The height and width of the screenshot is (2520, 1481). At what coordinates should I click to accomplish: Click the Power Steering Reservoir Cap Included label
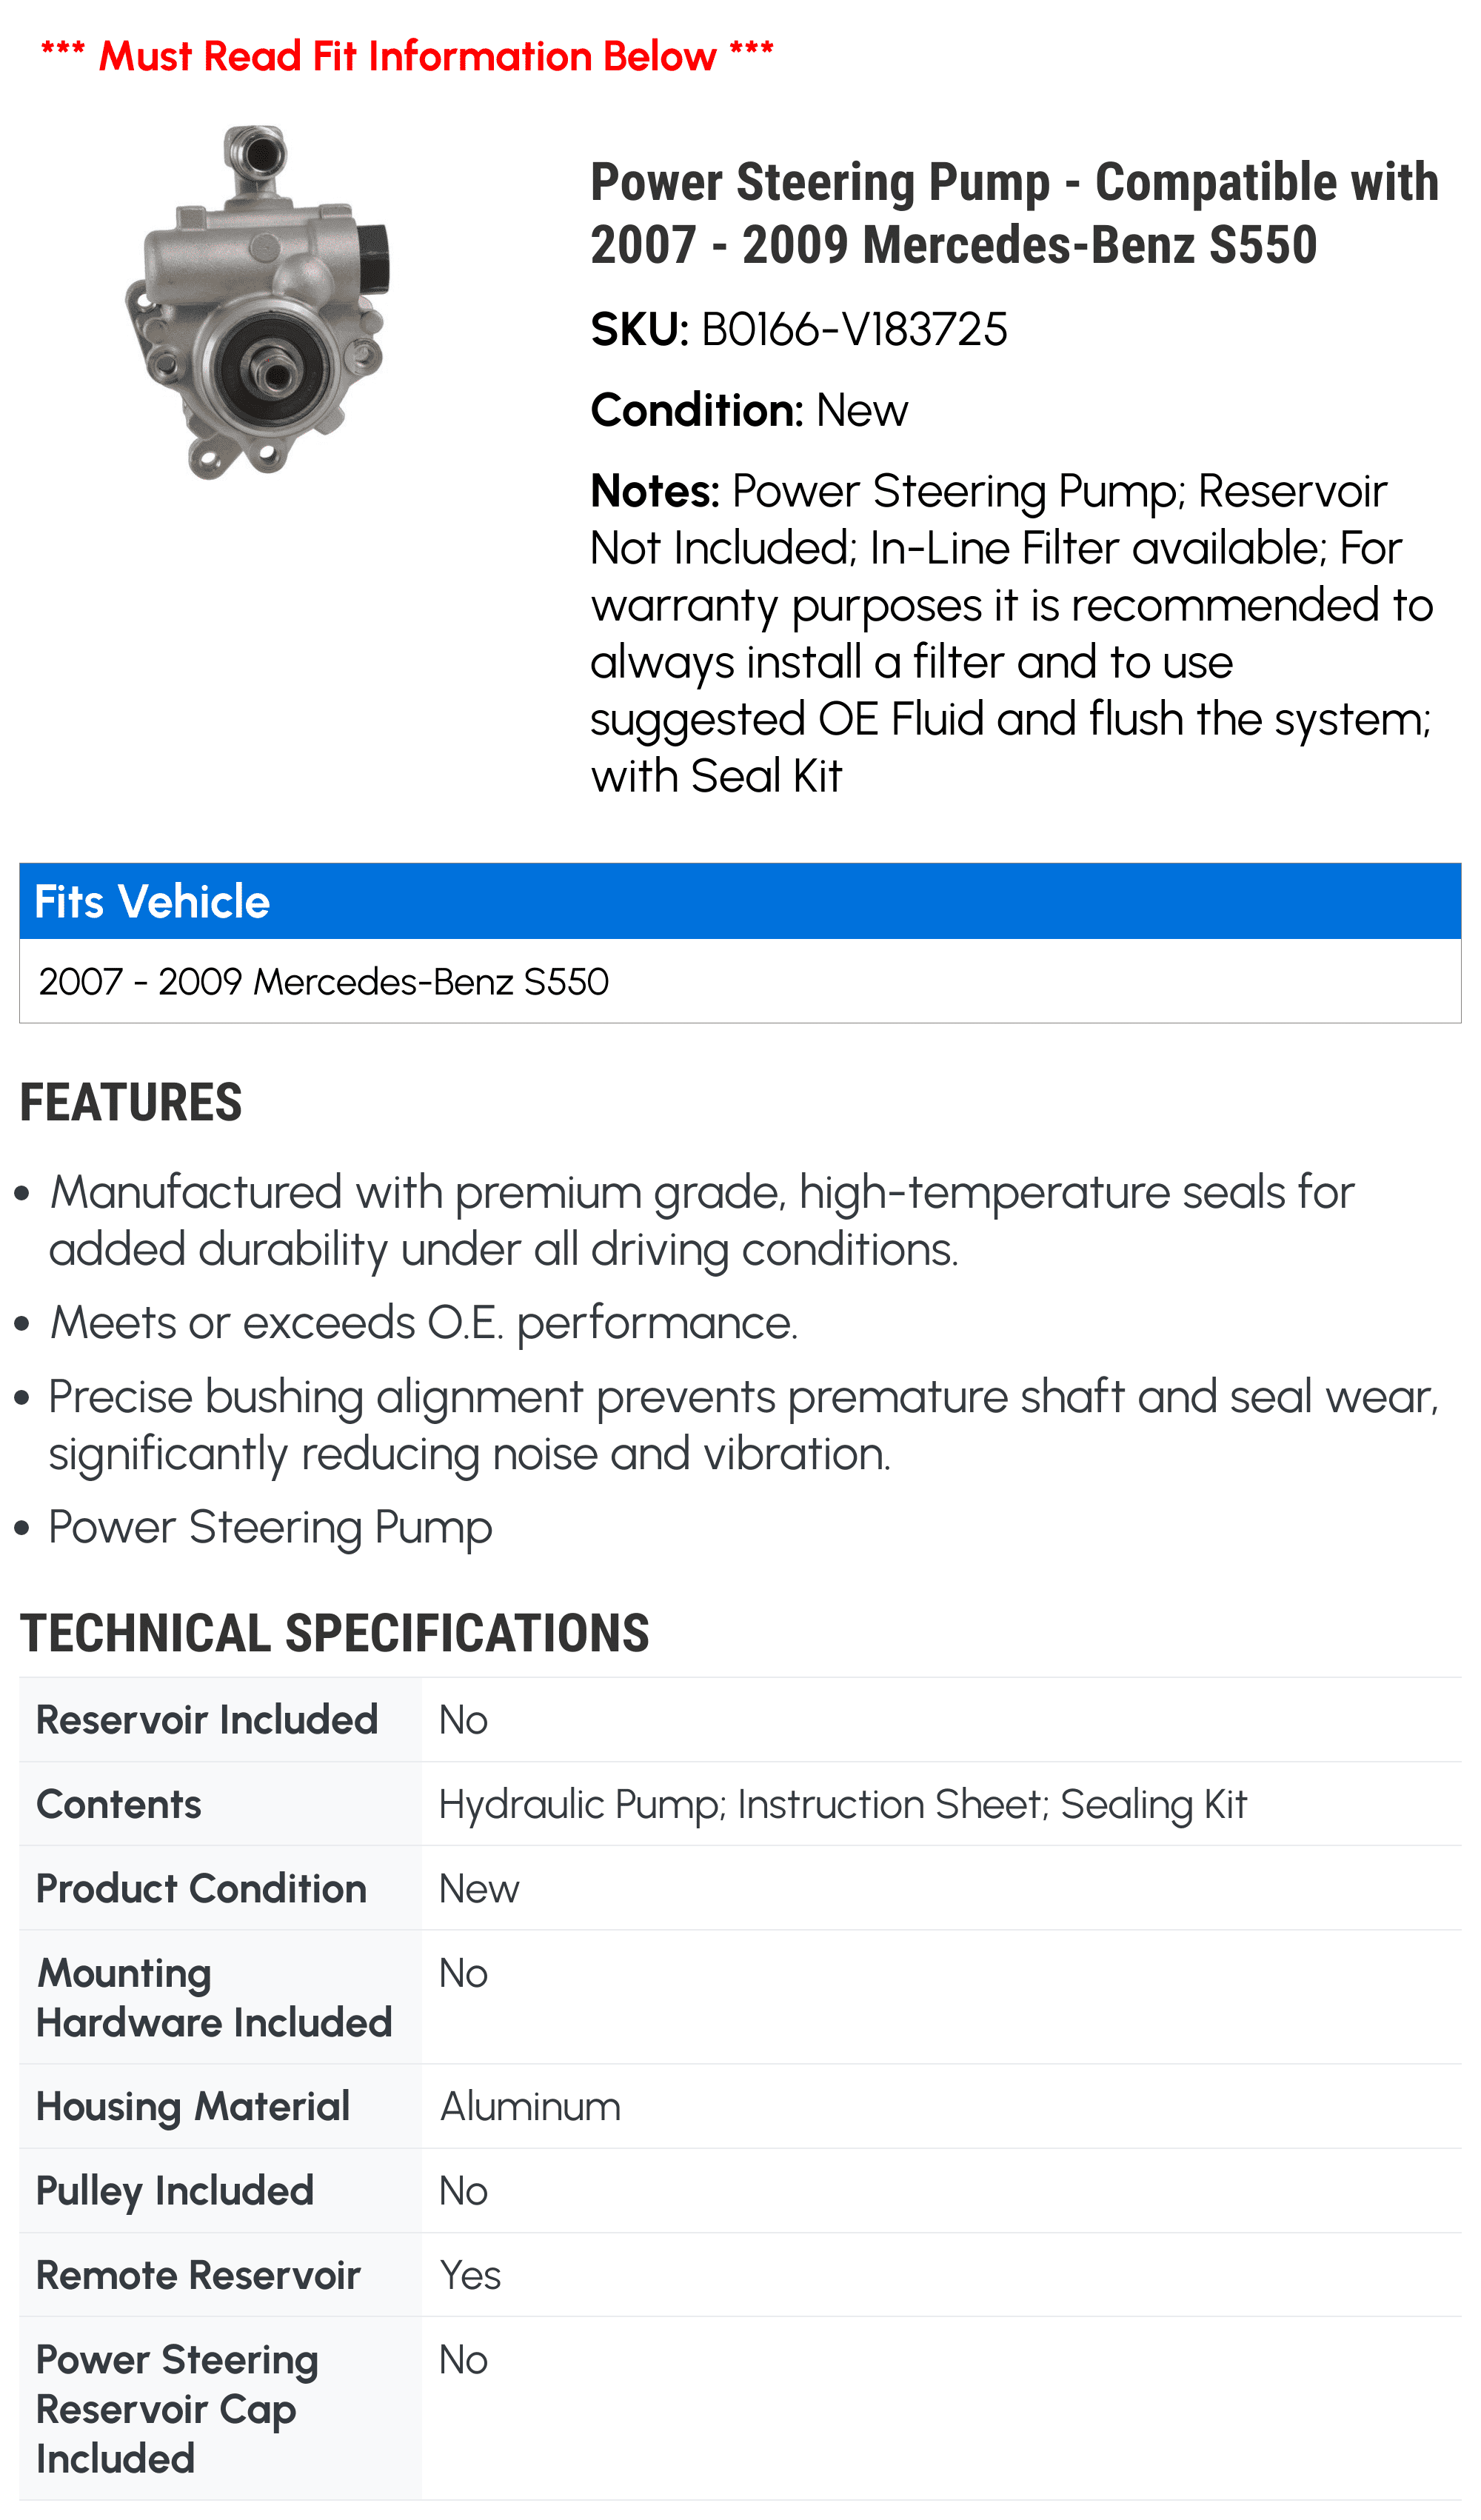[177, 2409]
